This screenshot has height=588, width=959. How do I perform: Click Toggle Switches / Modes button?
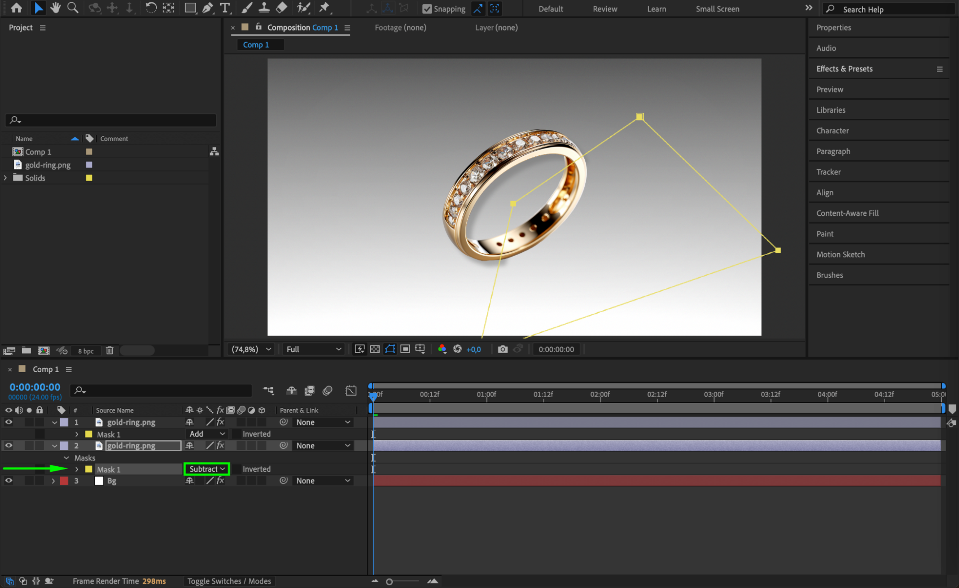229,581
